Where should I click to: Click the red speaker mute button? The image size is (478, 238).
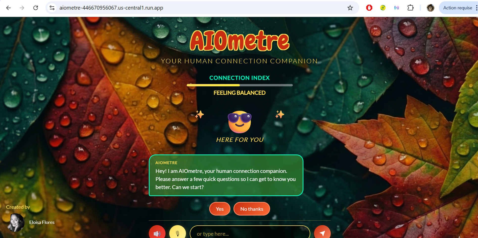click(x=157, y=233)
